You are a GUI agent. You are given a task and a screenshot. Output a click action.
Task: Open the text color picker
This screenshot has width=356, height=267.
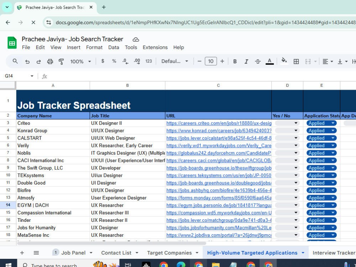269,61
